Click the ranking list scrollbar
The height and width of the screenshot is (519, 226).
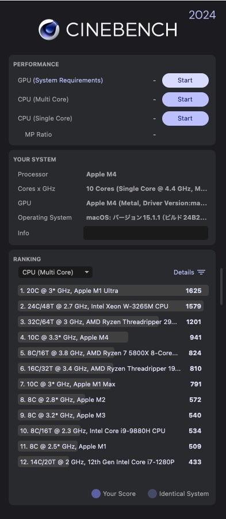pyautogui.click(x=221, y=286)
